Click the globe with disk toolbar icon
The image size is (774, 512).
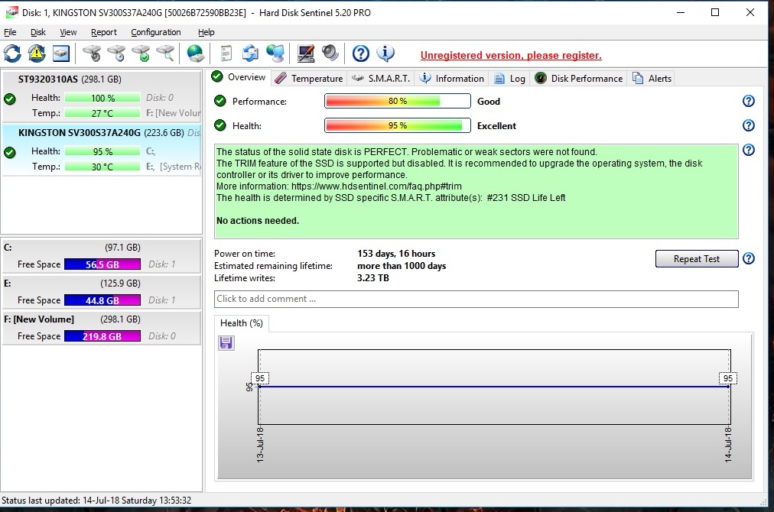tap(196, 53)
